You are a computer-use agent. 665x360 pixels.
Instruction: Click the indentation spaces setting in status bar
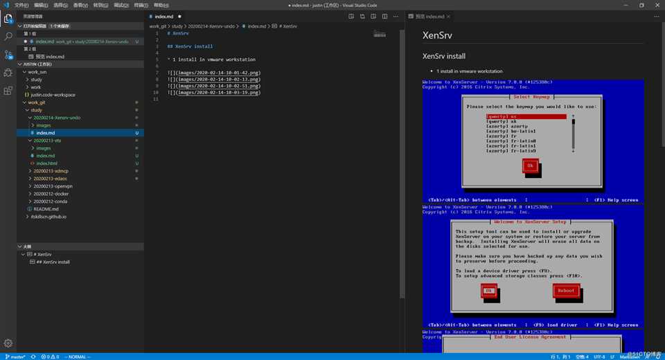coord(582,357)
